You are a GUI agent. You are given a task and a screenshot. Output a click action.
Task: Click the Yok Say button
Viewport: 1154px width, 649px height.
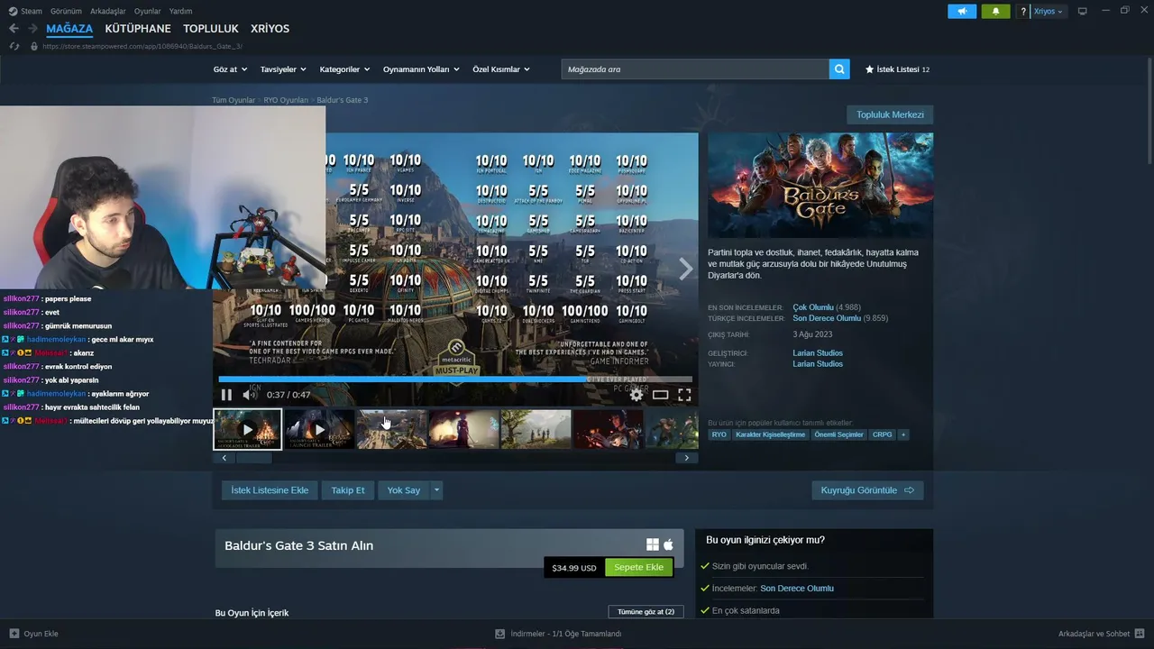pyautogui.click(x=404, y=490)
